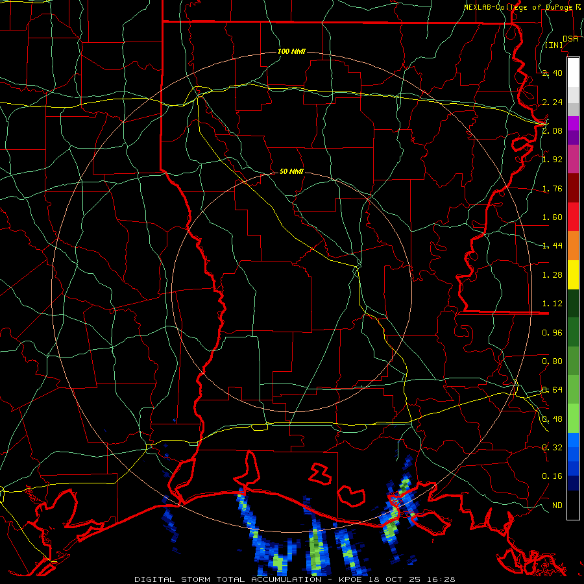584x584 pixels.
Task: Click the 50 NMI range ring label
Action: 291,171
